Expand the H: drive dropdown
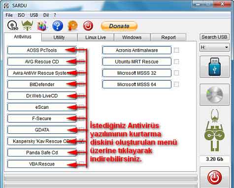The image size is (234, 188). point(214,47)
